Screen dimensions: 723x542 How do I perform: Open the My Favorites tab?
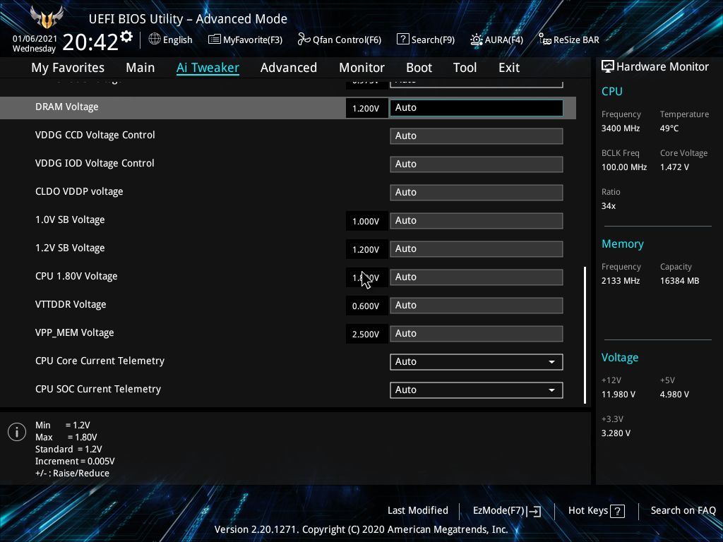pos(68,68)
